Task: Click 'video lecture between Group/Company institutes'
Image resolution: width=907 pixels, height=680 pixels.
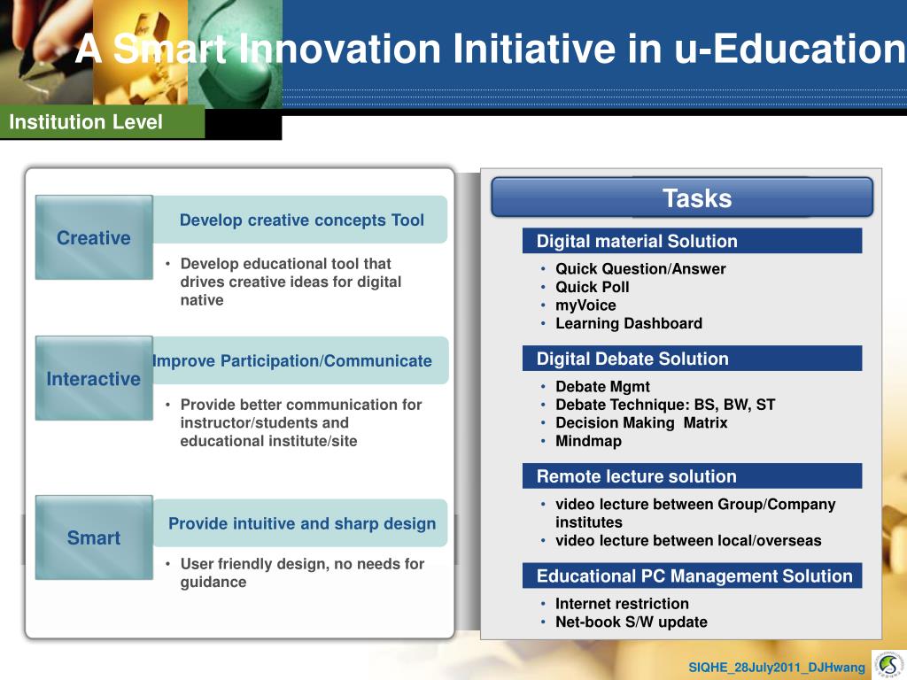Action: 695,513
